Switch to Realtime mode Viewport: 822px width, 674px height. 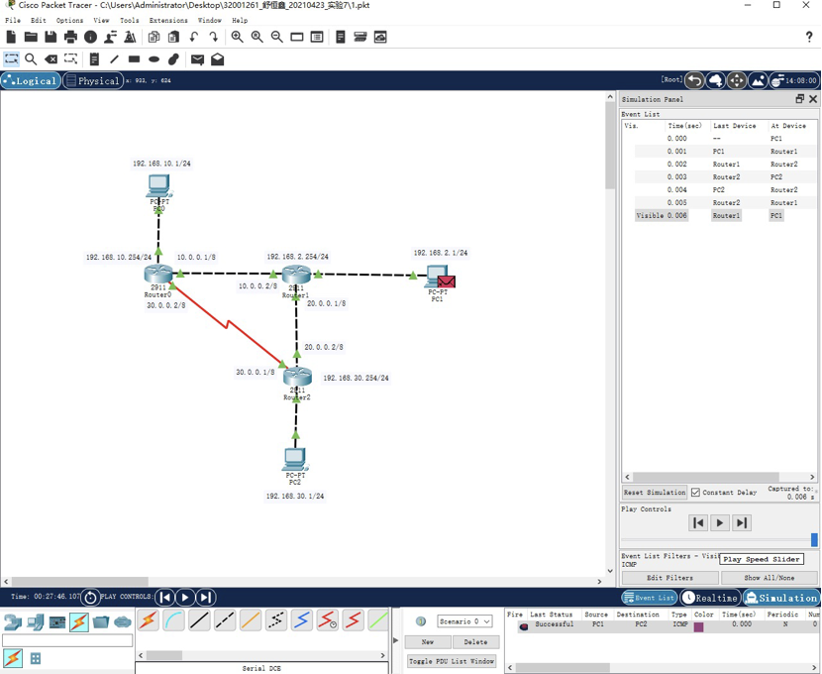tap(710, 598)
